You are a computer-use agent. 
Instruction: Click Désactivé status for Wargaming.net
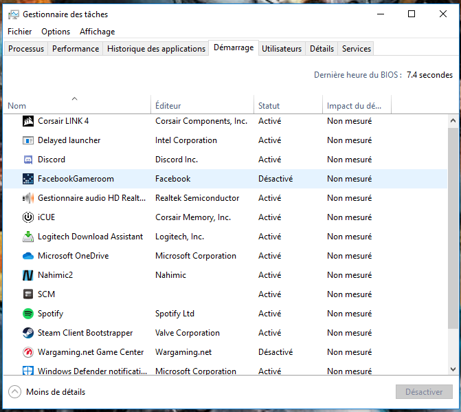coord(276,352)
